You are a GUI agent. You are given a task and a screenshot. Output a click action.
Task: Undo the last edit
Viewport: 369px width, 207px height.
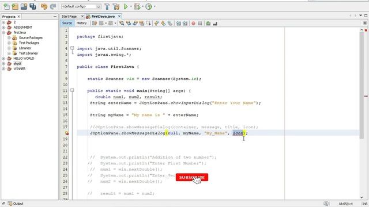44,6
